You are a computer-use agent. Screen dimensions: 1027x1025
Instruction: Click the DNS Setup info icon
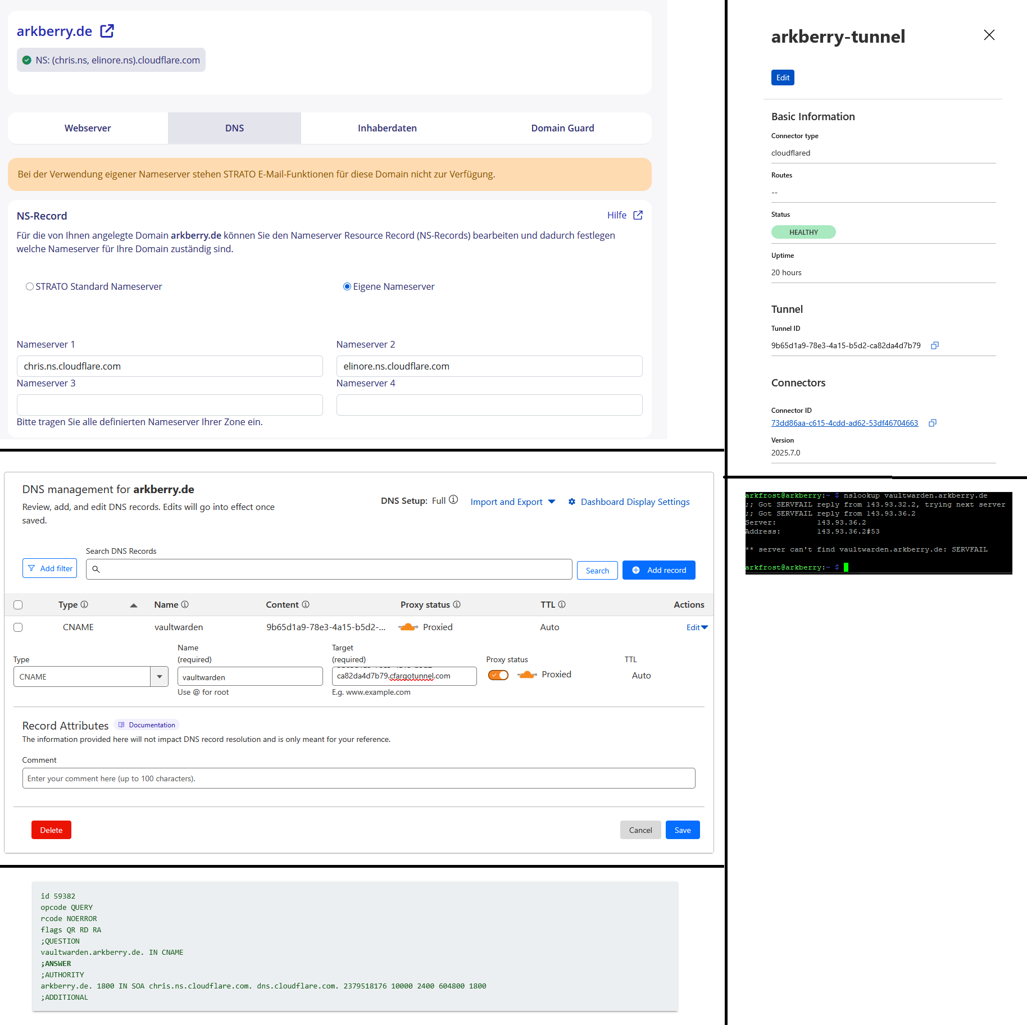point(453,500)
